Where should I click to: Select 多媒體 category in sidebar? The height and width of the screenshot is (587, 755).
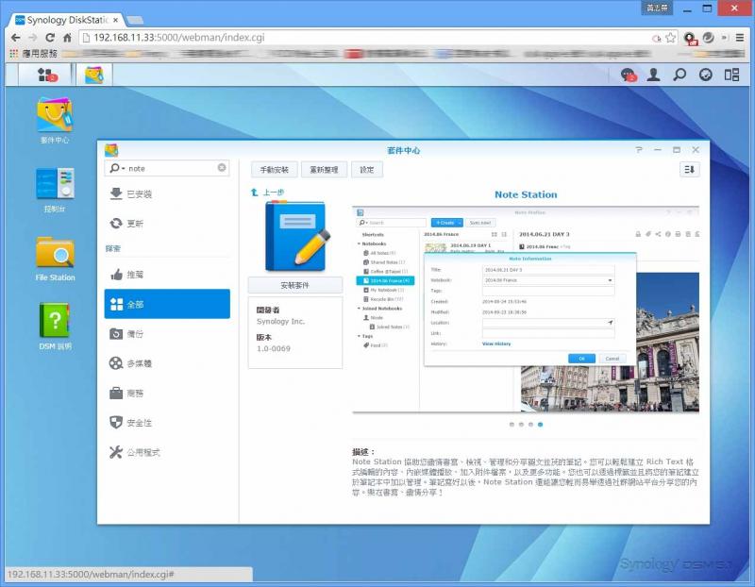(x=167, y=363)
